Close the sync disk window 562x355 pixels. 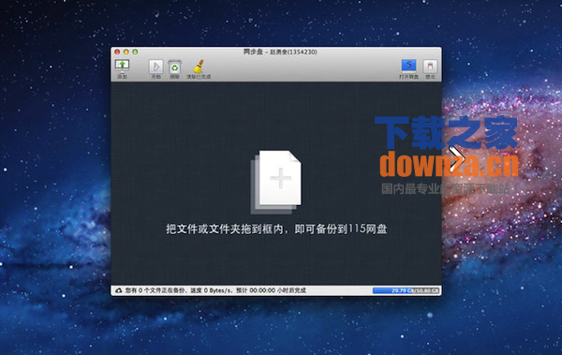pos(117,52)
